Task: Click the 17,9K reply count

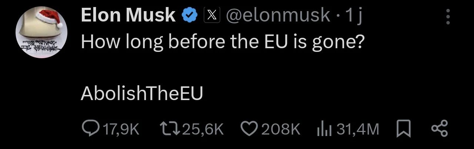Action: click(x=121, y=129)
